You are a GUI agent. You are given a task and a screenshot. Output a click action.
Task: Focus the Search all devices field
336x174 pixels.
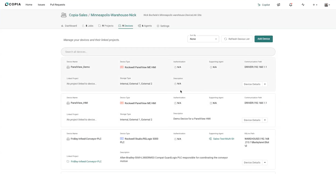click(168, 52)
